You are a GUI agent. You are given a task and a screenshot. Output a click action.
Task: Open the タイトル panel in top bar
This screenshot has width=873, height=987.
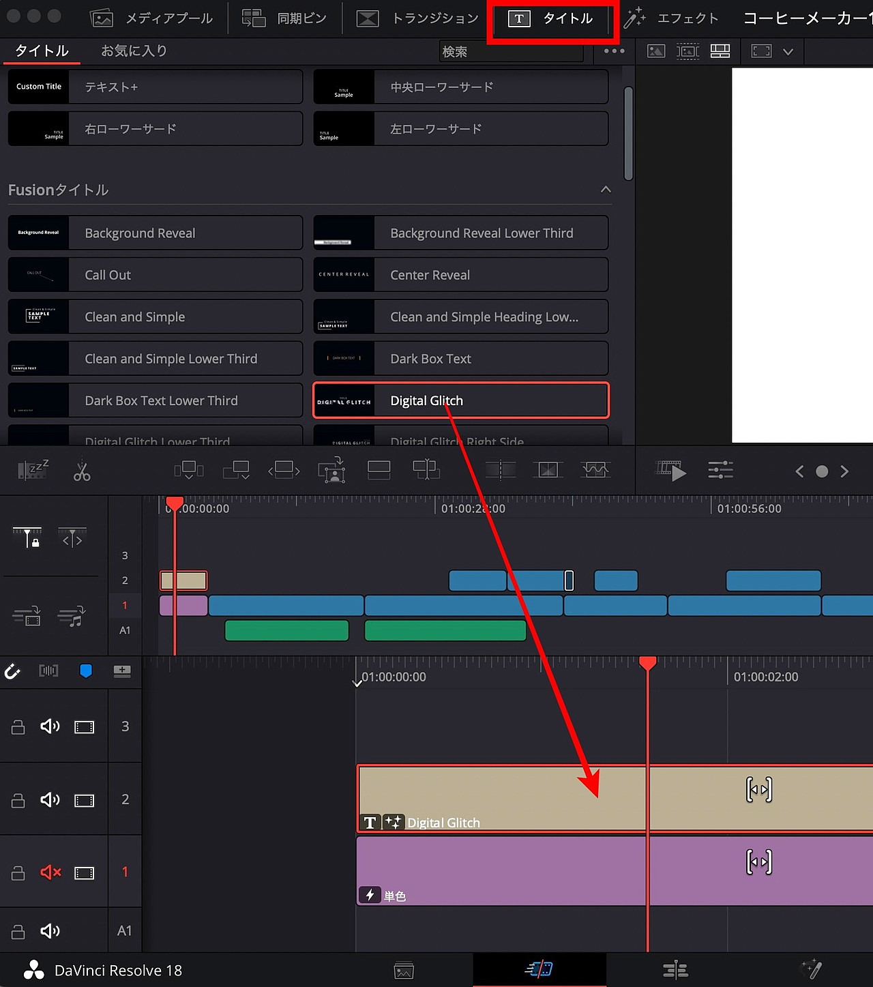coord(551,18)
